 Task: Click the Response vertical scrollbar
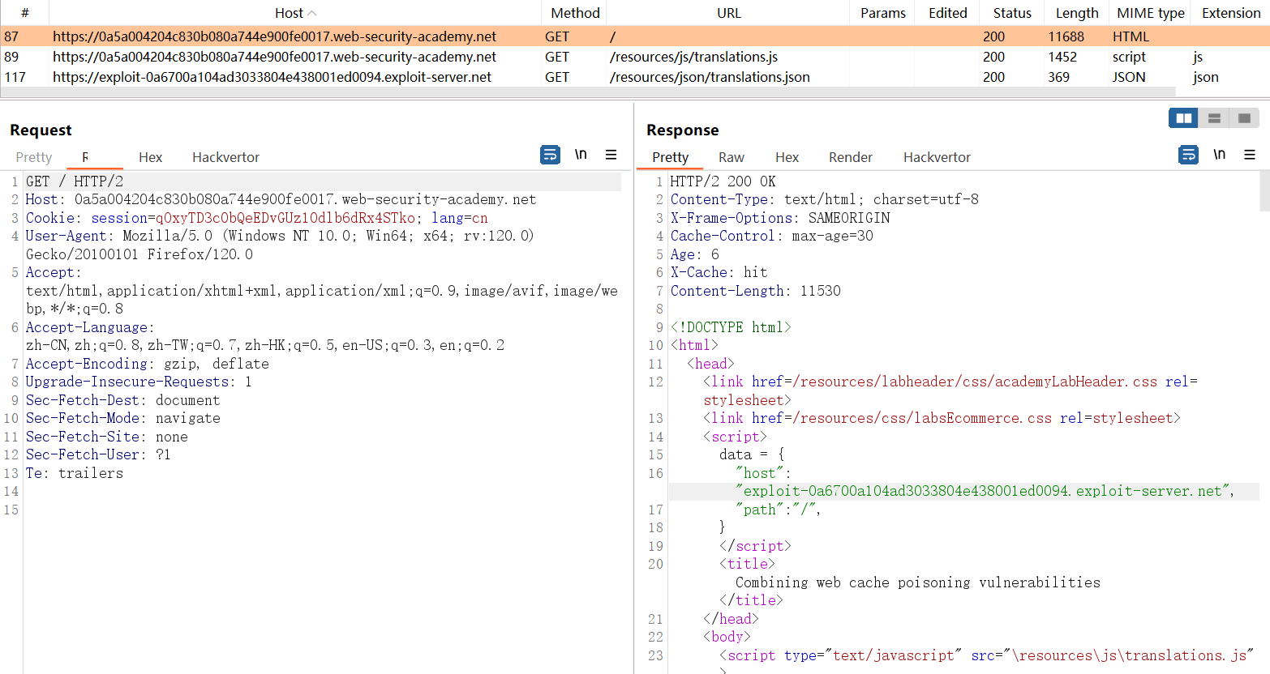point(1264,193)
